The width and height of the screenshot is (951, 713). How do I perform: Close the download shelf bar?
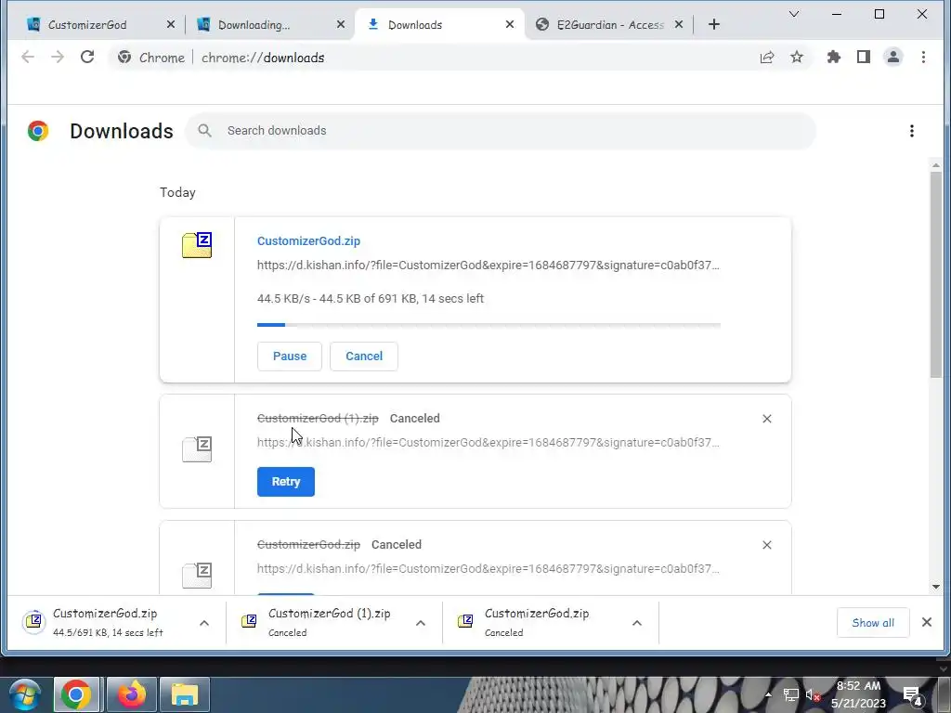[x=927, y=622]
